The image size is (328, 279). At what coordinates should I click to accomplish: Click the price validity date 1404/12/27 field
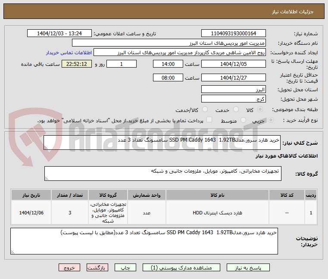[234, 77]
